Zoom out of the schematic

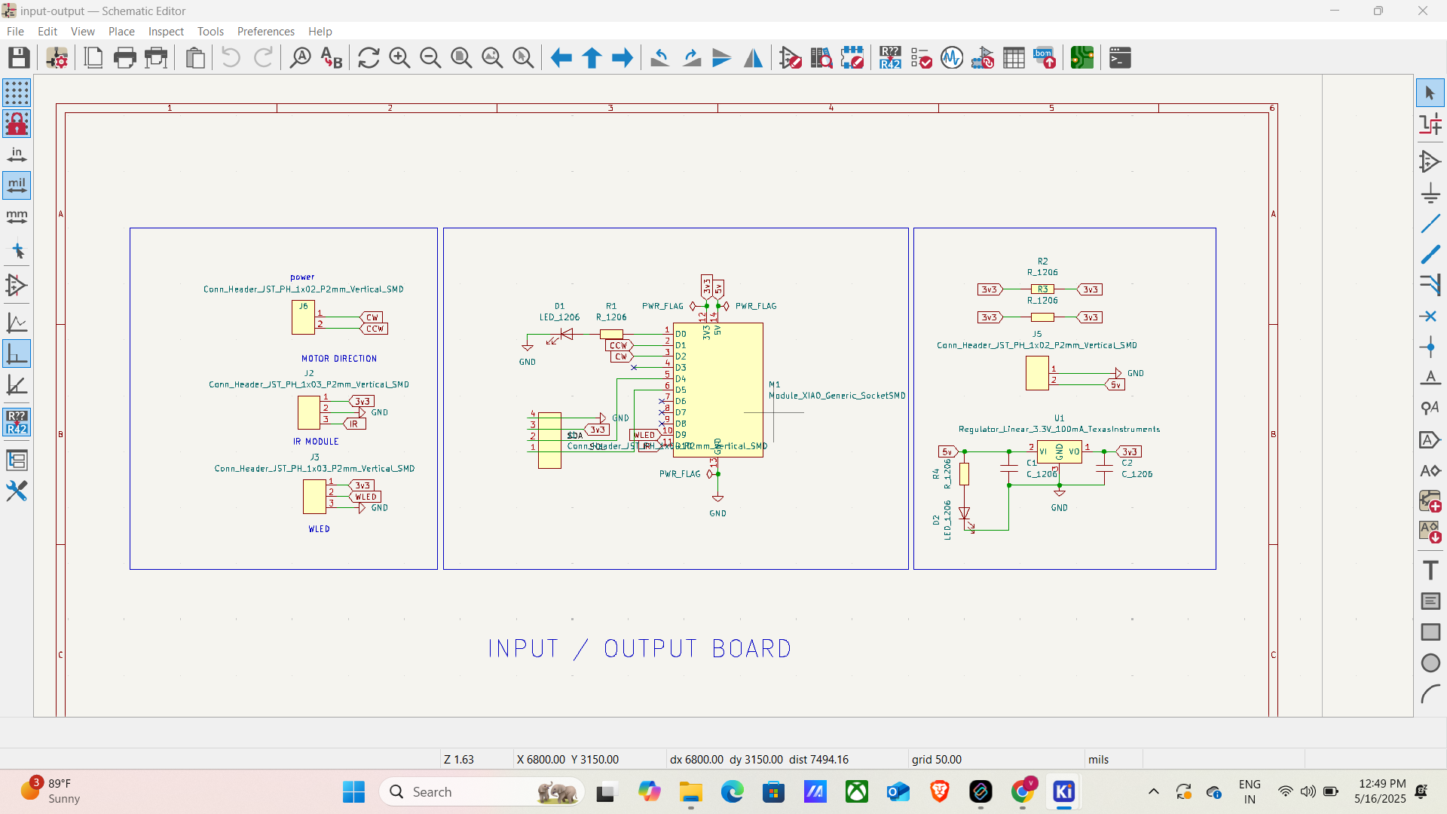[x=430, y=58]
